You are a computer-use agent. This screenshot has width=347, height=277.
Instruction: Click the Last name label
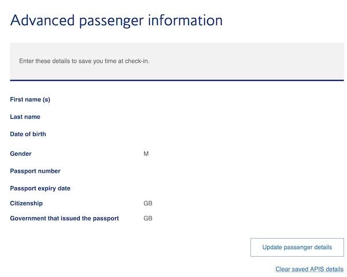click(x=25, y=117)
